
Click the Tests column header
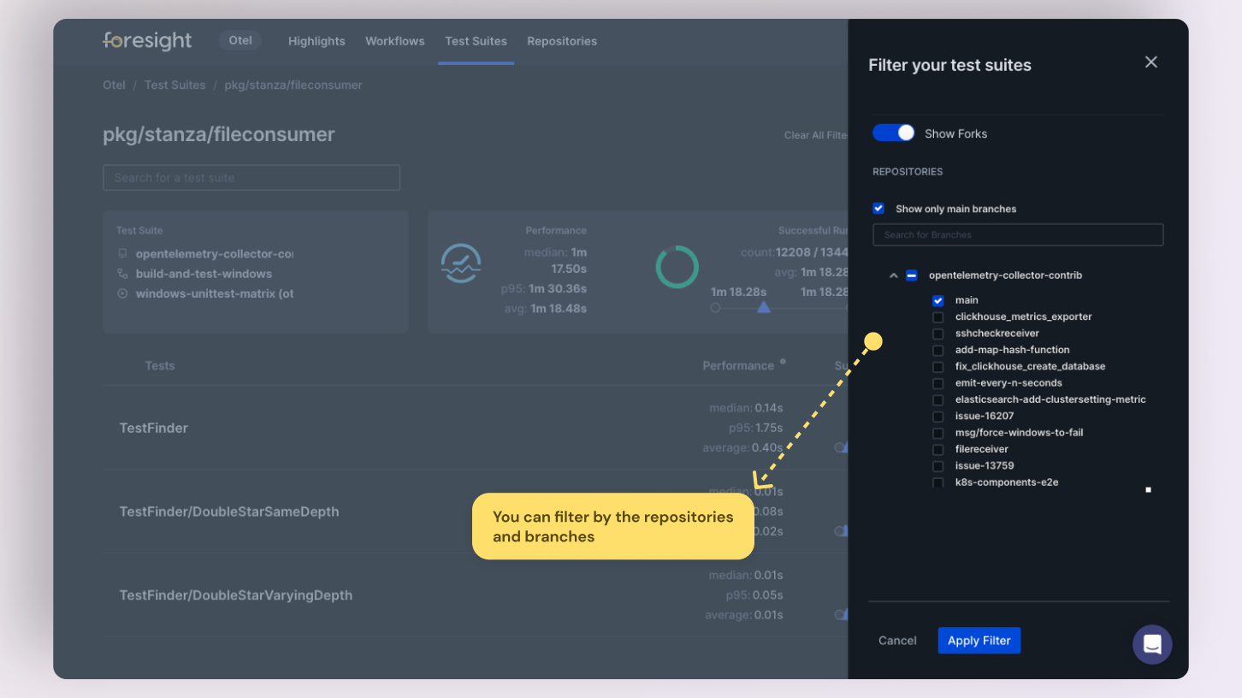[x=160, y=366]
